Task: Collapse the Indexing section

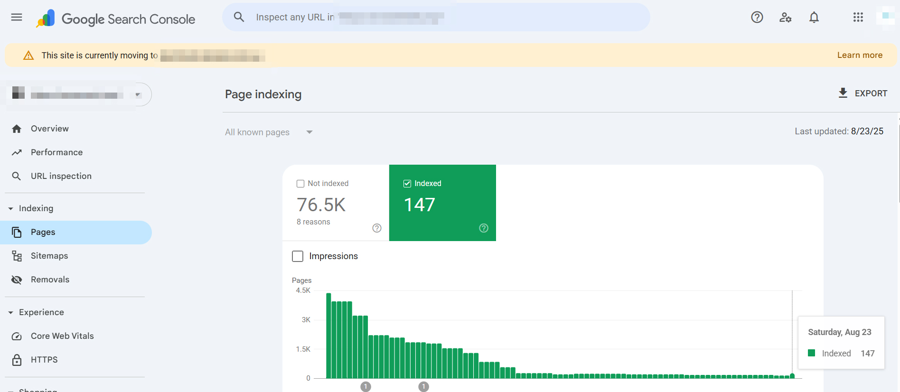Action: click(11, 208)
